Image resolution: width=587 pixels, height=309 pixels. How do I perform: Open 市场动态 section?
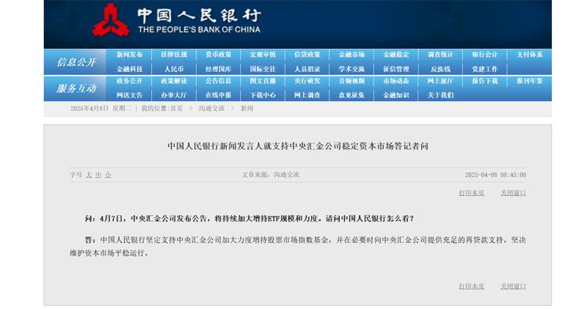click(x=396, y=81)
